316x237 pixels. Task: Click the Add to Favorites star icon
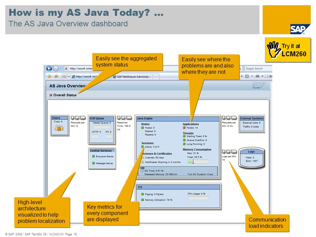(x=56, y=76)
